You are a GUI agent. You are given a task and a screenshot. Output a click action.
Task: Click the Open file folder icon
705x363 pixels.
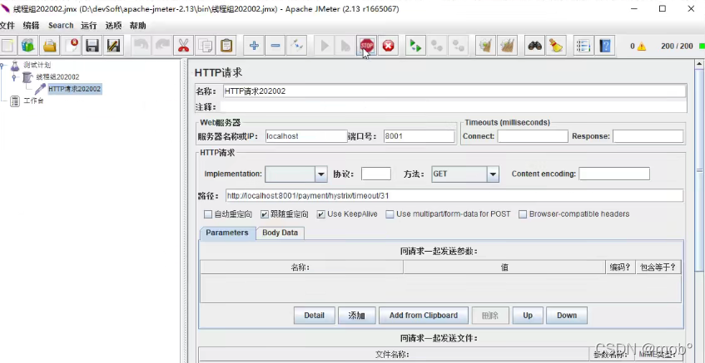click(x=49, y=46)
